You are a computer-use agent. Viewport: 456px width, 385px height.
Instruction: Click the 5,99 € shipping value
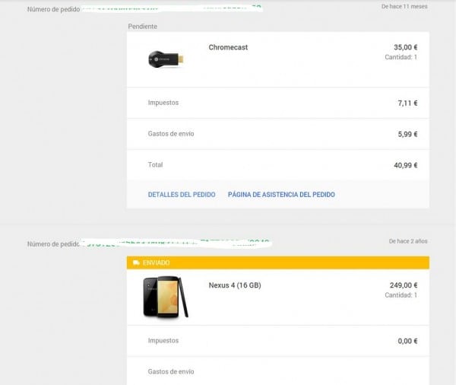[407, 134]
